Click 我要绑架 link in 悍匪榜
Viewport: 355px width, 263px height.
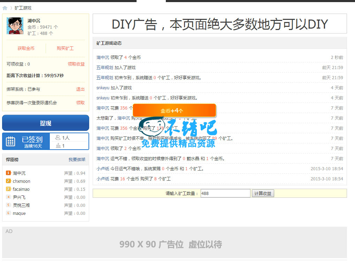[77, 160]
